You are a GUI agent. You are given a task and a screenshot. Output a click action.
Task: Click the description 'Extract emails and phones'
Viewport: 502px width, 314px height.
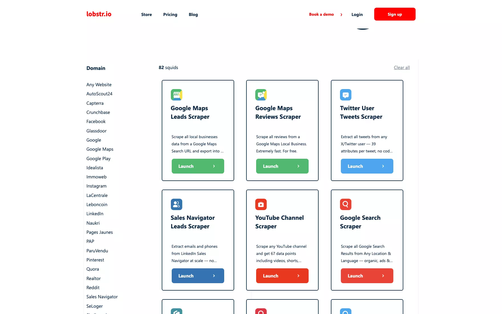[x=194, y=253]
